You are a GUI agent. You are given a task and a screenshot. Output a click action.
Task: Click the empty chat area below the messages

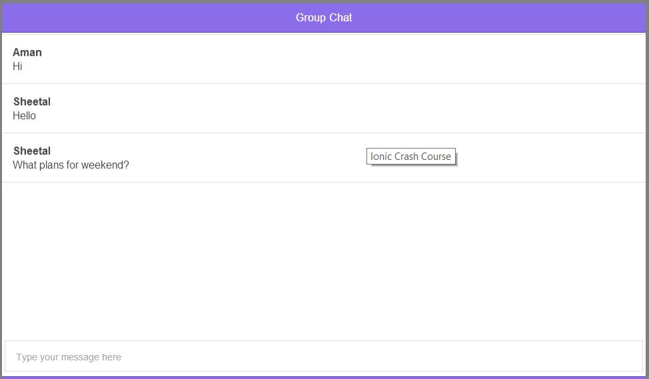(x=324, y=260)
